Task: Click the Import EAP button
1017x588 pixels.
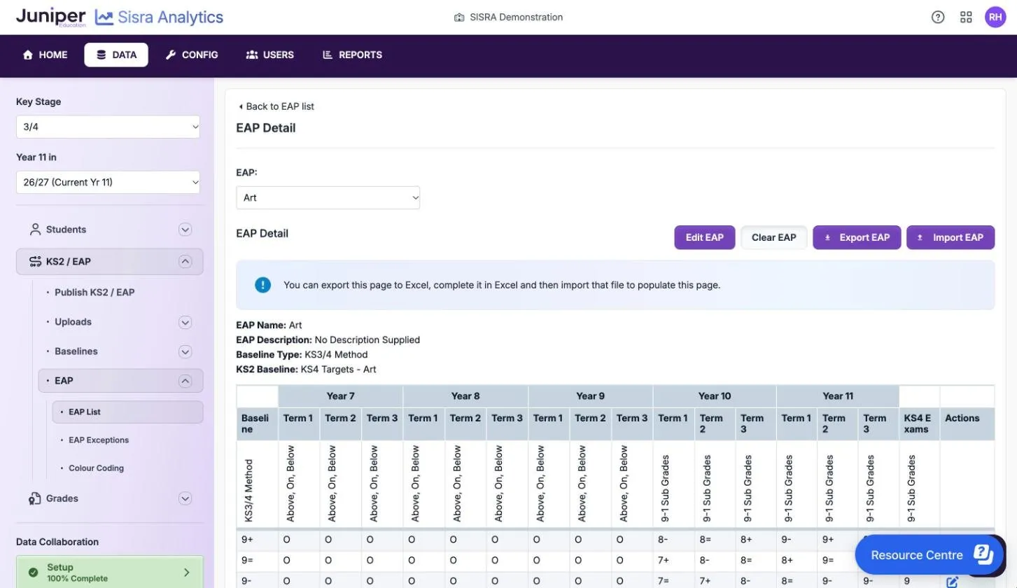Action: 951,237
